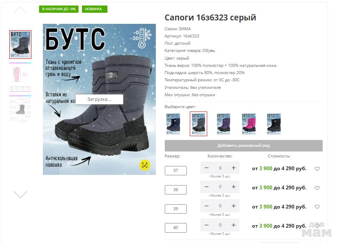Viewport: 338px width, 243px height.
Task: Select the dark blue boot color
Action: point(173,124)
